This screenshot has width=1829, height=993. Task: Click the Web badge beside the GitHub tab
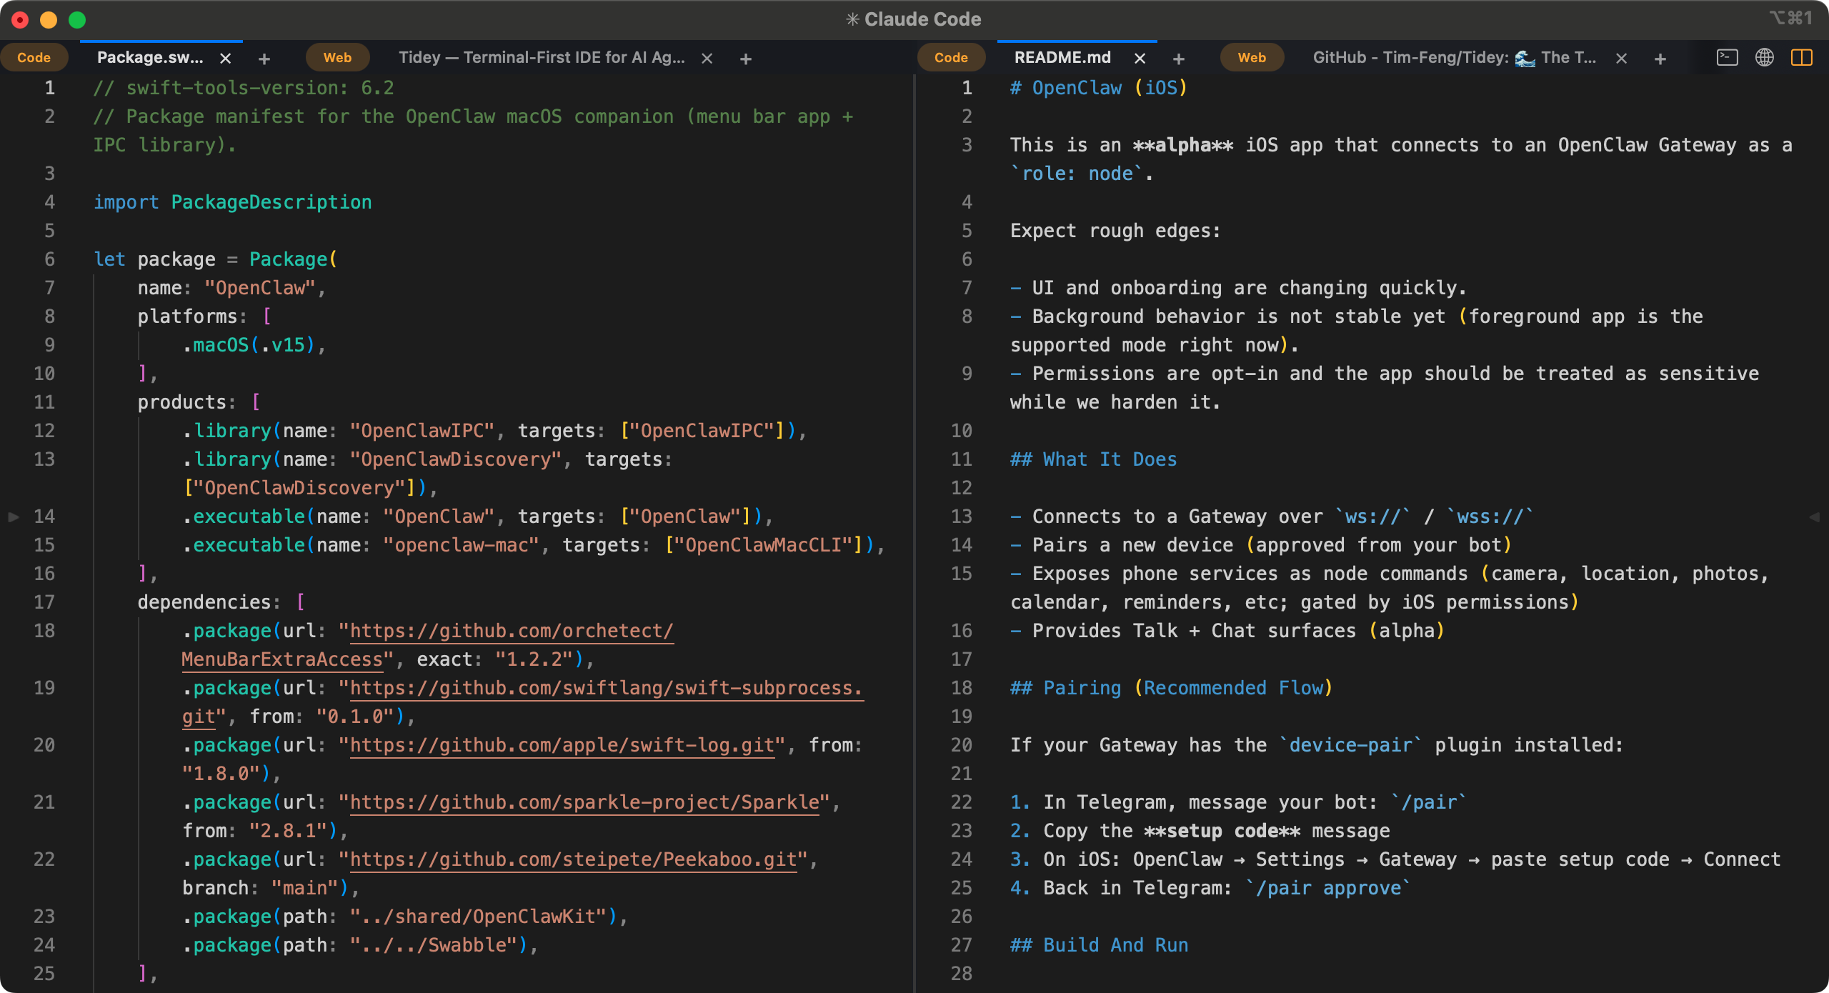click(x=1252, y=57)
